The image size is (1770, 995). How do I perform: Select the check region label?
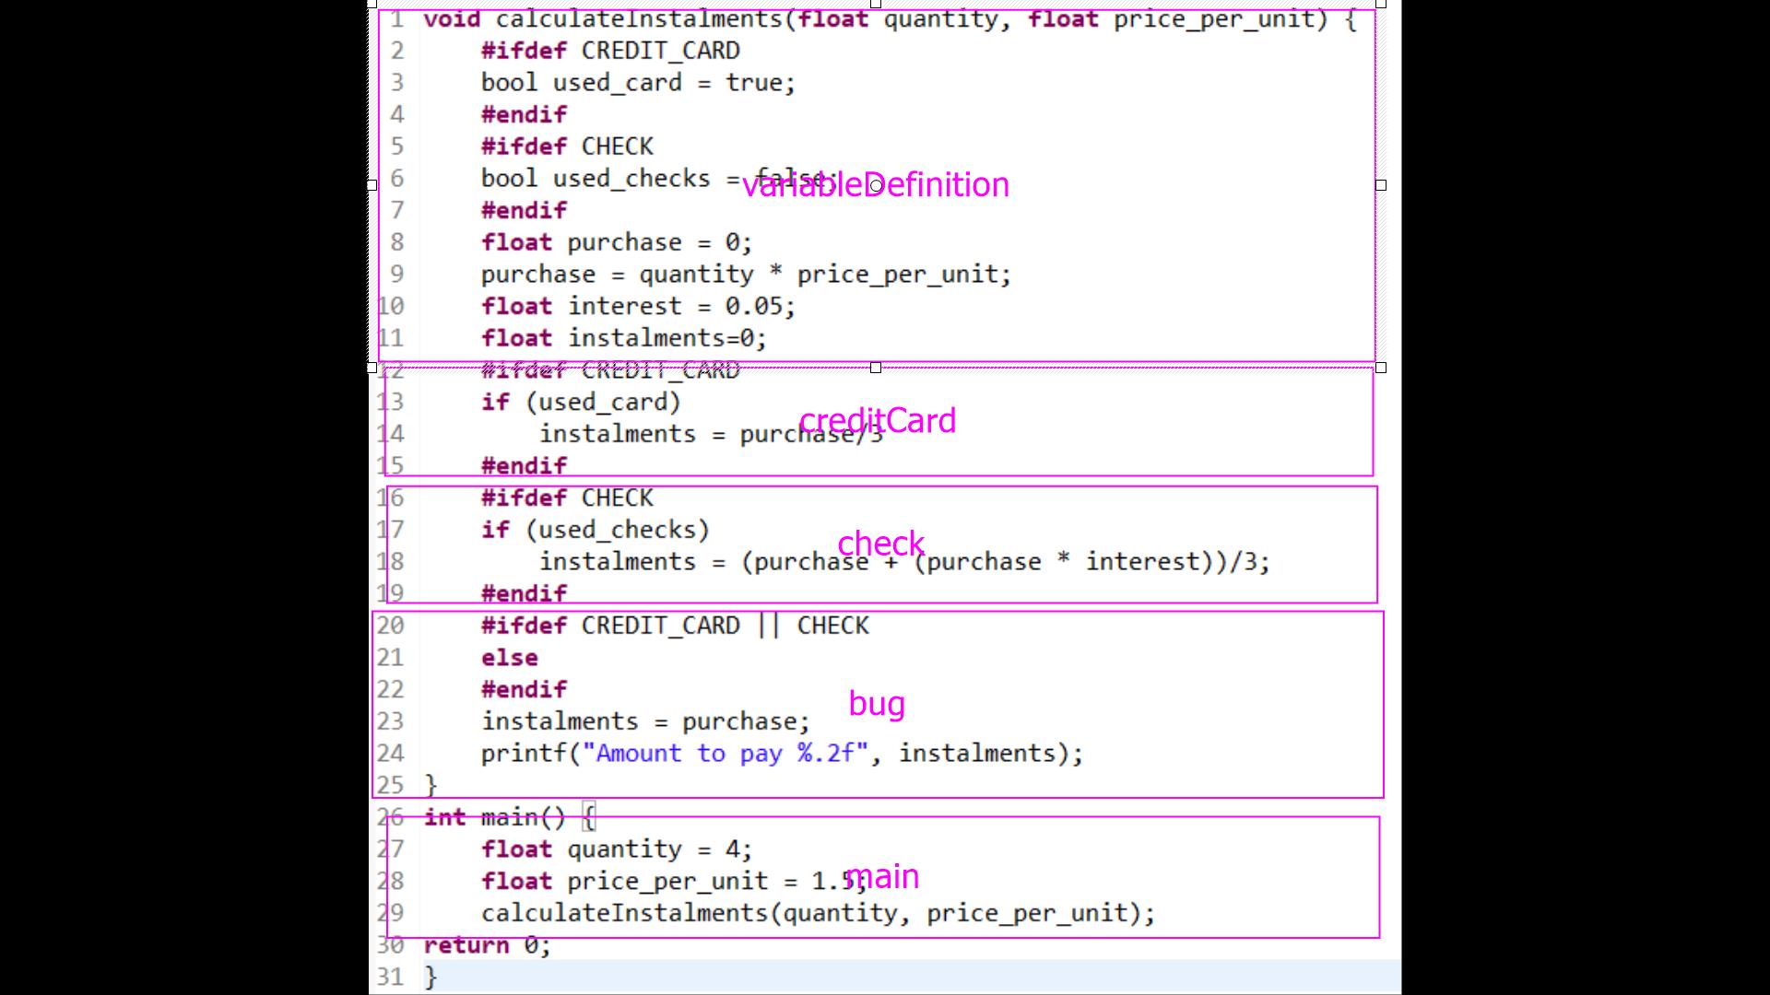tap(880, 544)
